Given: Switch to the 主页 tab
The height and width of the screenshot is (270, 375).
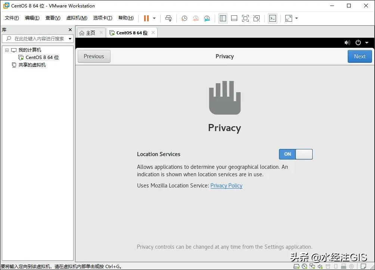Looking at the screenshot, I should pos(90,32).
